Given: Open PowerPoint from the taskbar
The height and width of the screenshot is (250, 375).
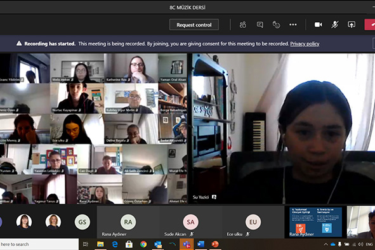Looking at the screenshot, I should click(x=215, y=244).
